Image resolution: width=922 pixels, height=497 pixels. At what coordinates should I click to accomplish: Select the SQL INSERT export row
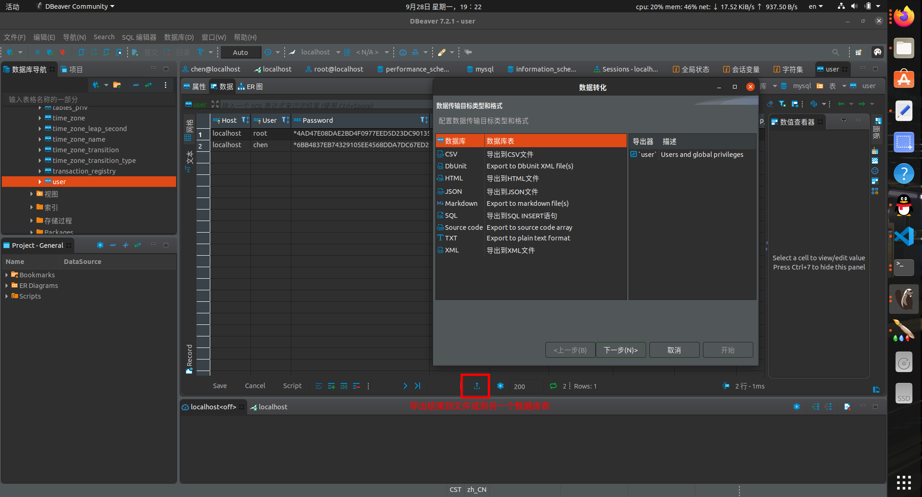pos(531,216)
